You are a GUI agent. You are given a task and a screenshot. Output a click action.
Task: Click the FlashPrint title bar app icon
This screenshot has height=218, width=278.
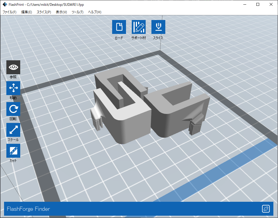click(5, 5)
